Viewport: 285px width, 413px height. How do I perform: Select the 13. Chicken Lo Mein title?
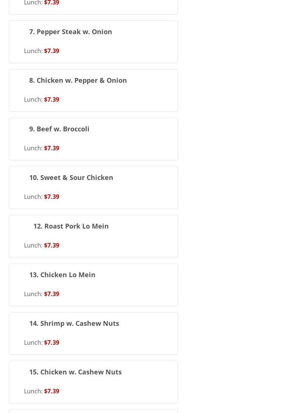62,275
